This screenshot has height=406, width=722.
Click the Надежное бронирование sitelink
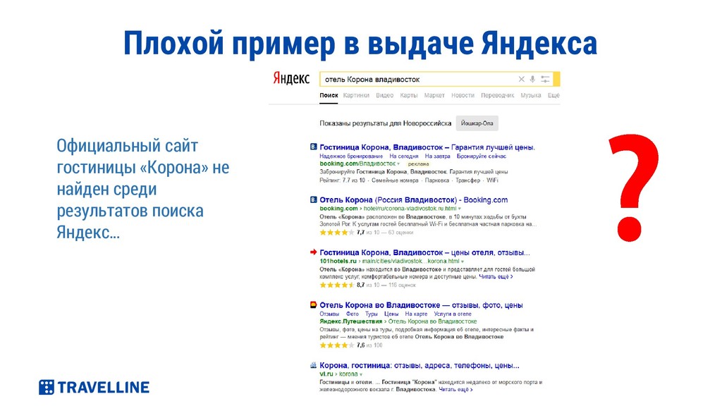pos(351,156)
